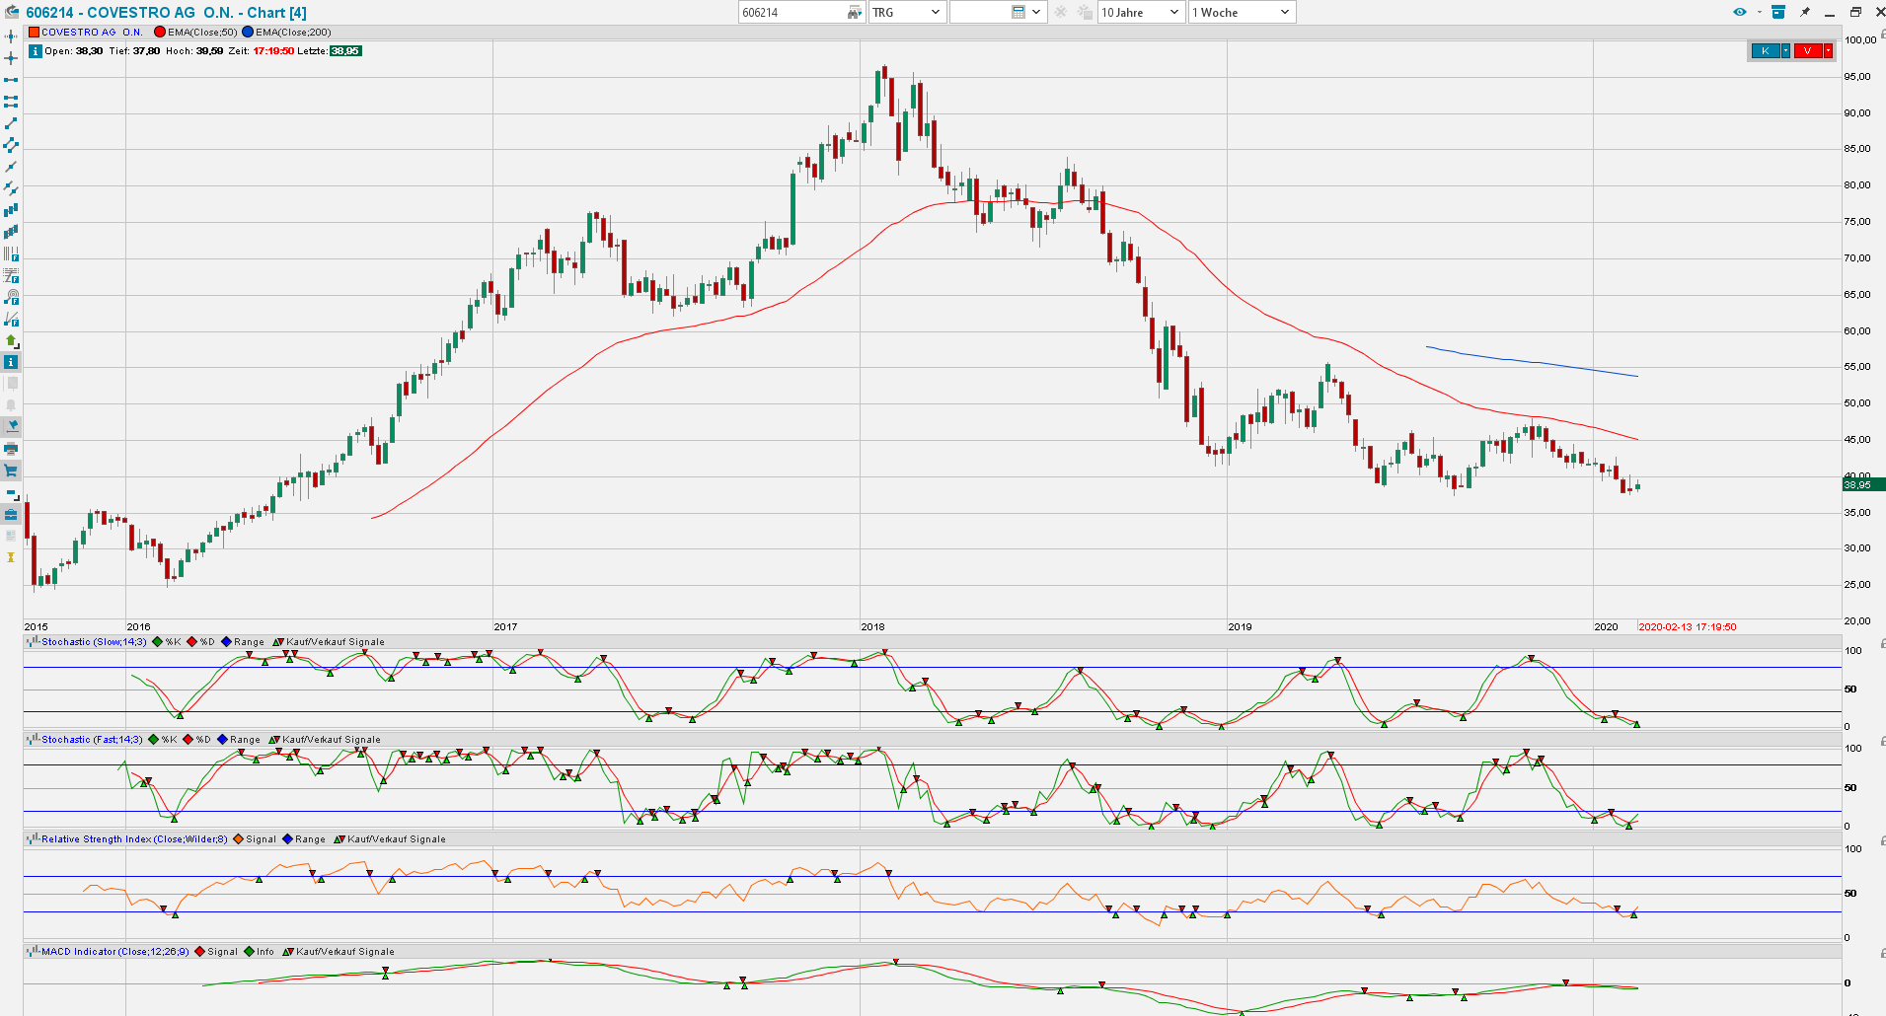Expand the date field dropdown arrow
The height and width of the screenshot is (1016, 1886).
pos(1036,12)
